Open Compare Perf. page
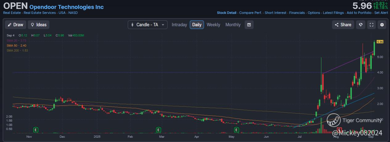Image resolution: width=390 pixels, height=142 pixels. click(x=251, y=13)
